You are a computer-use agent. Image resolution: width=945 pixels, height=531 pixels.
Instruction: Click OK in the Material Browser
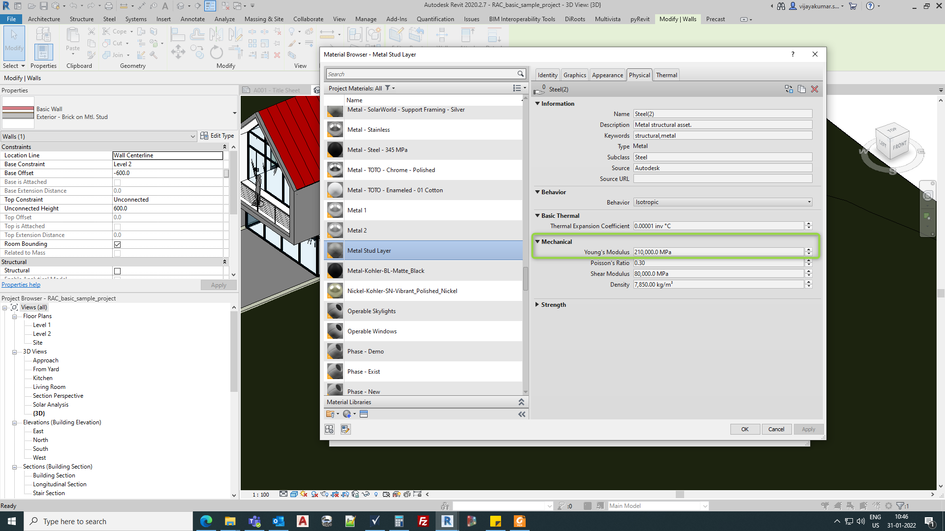[x=745, y=429]
